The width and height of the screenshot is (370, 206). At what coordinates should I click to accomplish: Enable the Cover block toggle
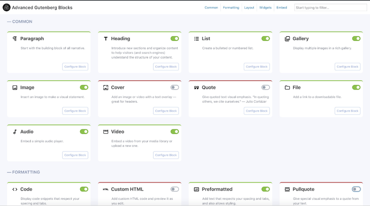pos(175,88)
